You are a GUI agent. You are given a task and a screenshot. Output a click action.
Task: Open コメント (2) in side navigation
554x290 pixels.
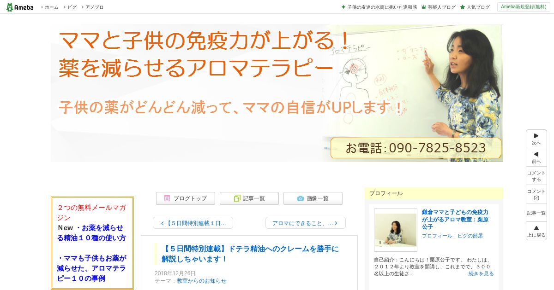[x=536, y=194]
